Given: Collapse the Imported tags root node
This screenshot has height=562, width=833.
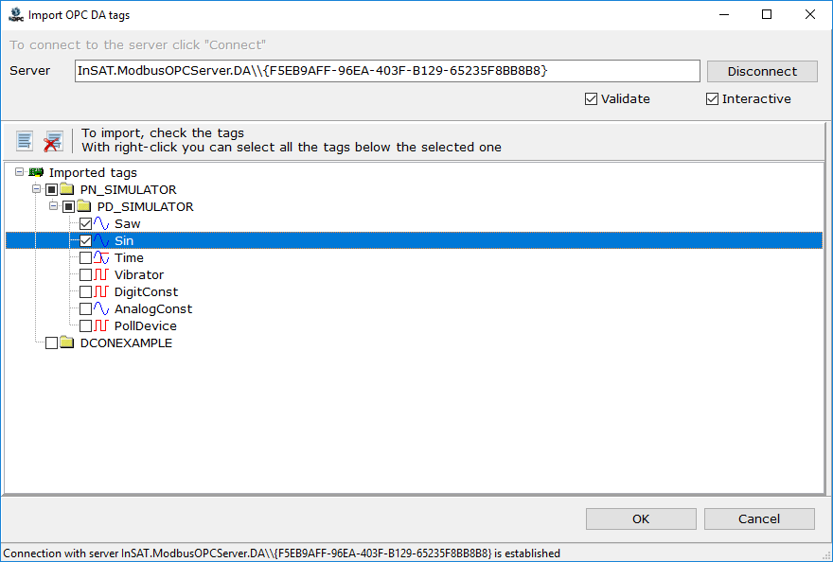Looking at the screenshot, I should point(20,171).
